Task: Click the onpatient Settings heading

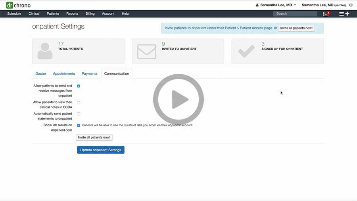Action: pos(58,27)
